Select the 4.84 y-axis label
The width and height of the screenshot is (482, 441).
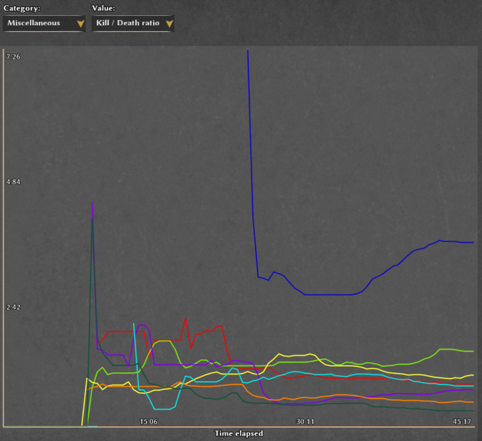coord(13,182)
